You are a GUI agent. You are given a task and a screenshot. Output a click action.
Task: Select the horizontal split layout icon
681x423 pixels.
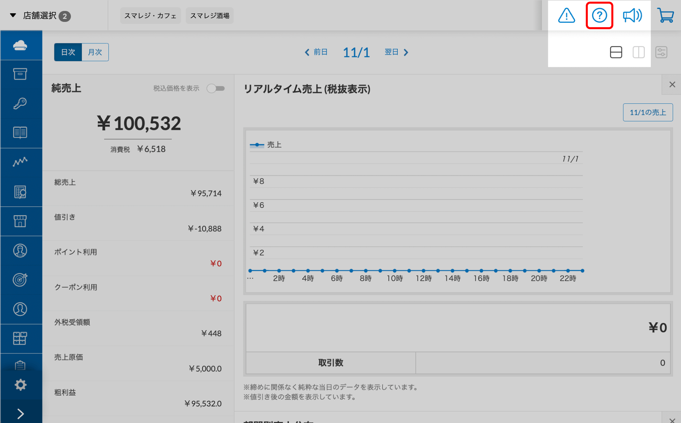tap(616, 52)
